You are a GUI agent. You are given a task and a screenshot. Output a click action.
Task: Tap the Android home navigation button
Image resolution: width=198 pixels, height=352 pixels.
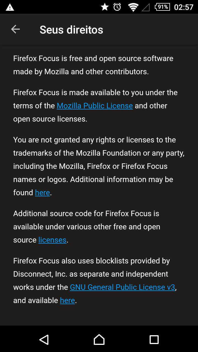click(99, 340)
